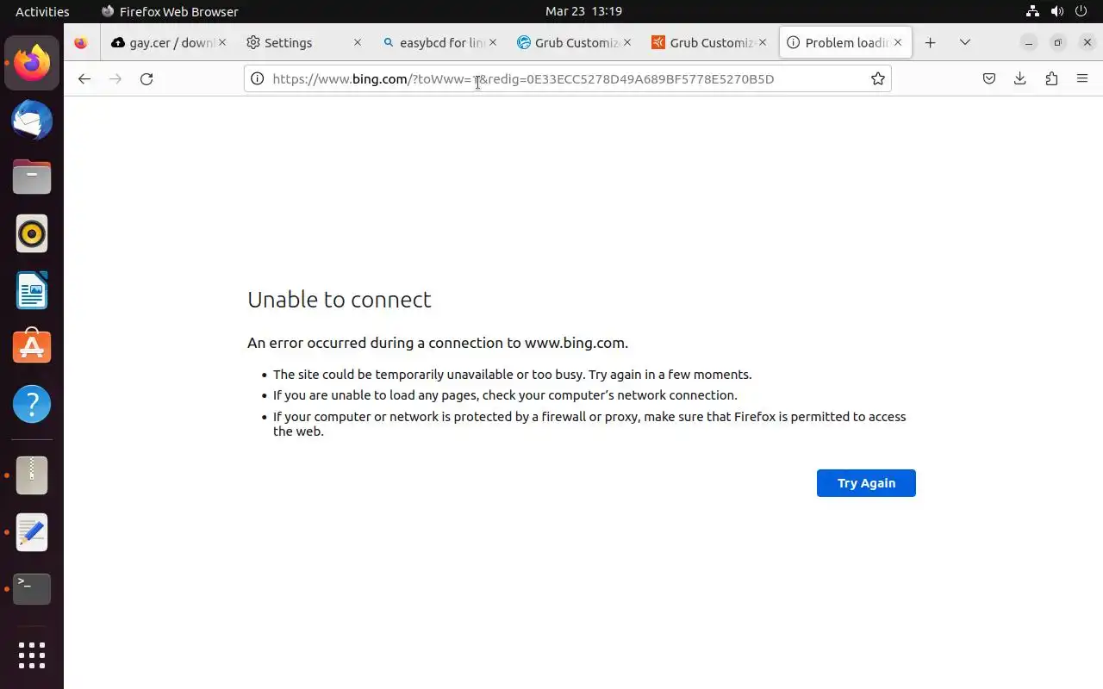This screenshot has width=1103, height=689.
Task: Open the Text Editor in dock
Action: pos(32,532)
